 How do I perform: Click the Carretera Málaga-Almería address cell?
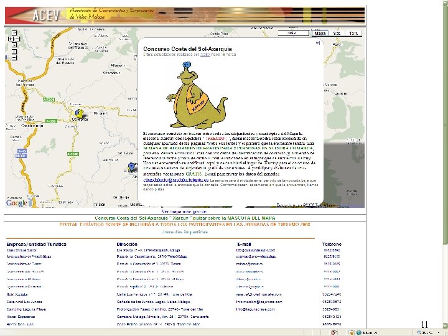click(x=162, y=317)
